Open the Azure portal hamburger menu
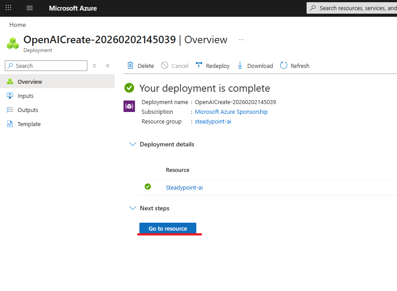This screenshot has width=397, height=291. (30, 8)
